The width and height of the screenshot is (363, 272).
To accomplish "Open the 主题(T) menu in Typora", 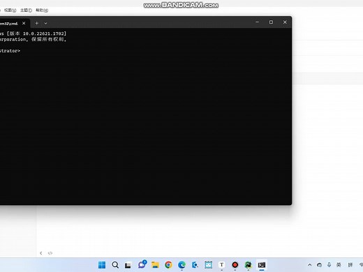I will point(26,10).
